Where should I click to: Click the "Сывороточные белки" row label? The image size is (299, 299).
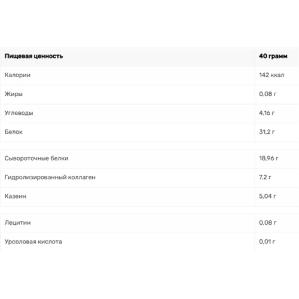pyautogui.click(x=37, y=158)
